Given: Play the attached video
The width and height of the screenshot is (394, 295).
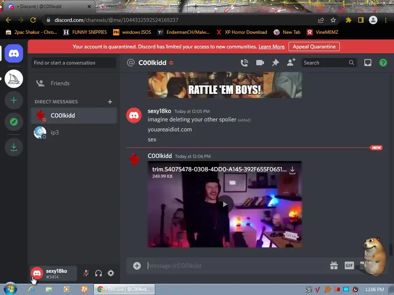Looking at the screenshot, I should (225, 204).
